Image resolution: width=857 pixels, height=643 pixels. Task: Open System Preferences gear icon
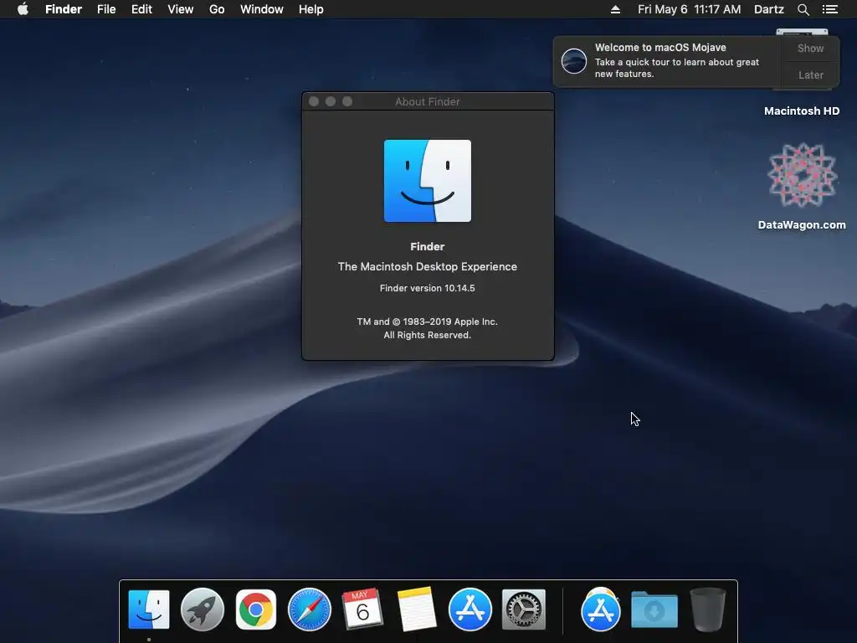tap(524, 610)
